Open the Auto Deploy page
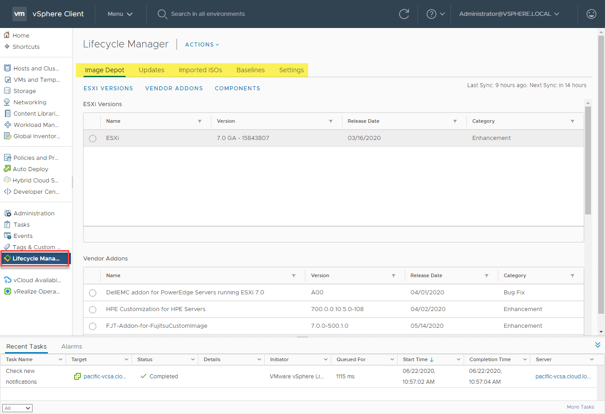 click(x=30, y=169)
